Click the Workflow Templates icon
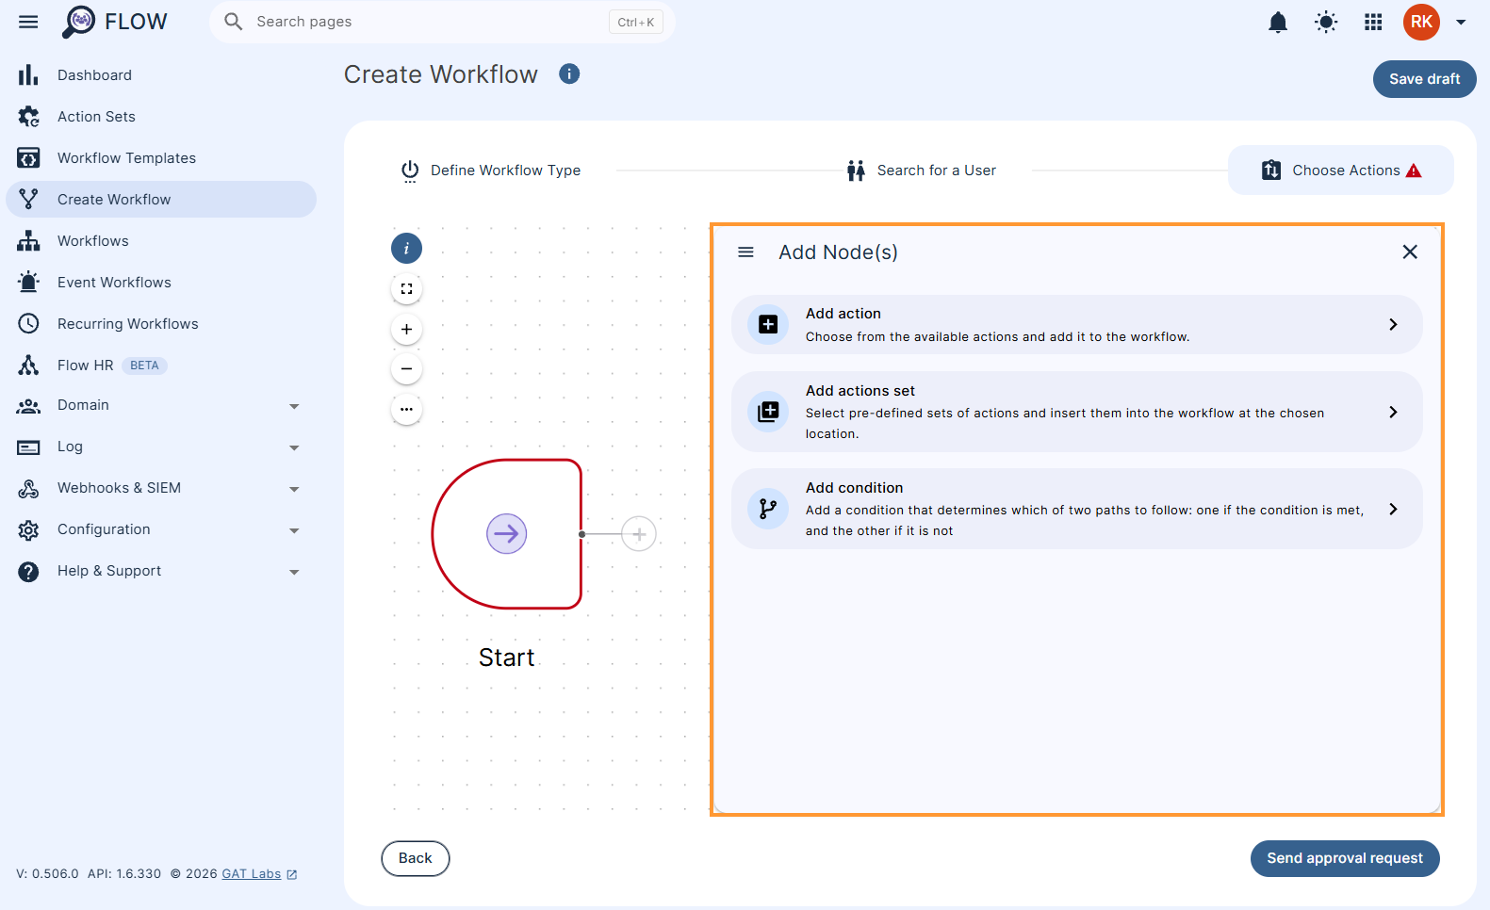This screenshot has width=1490, height=910. click(28, 158)
